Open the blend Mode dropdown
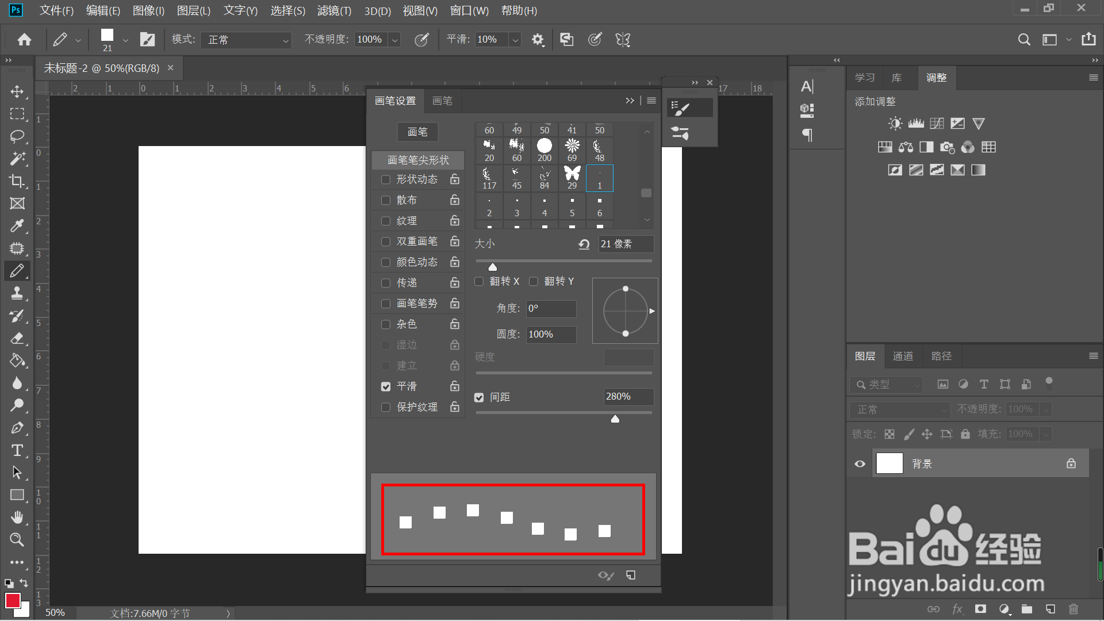This screenshot has width=1104, height=621. [246, 40]
